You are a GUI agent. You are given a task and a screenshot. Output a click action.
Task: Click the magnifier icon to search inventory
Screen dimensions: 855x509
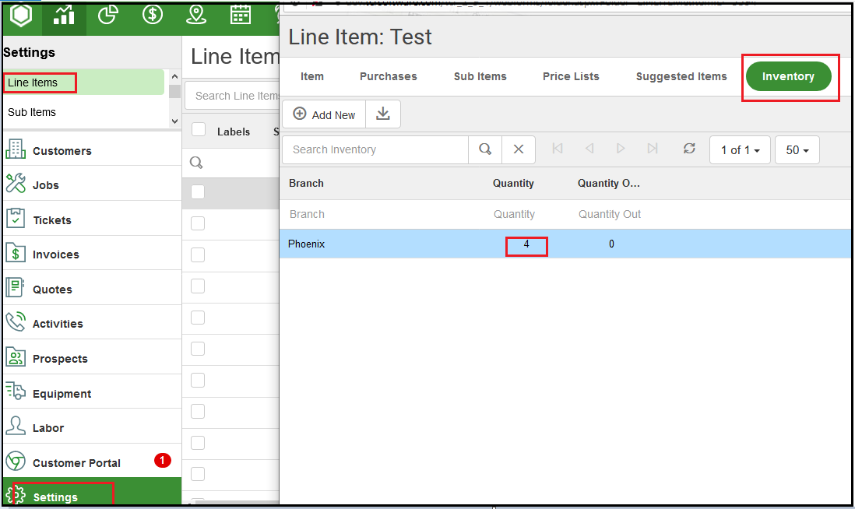tap(485, 149)
